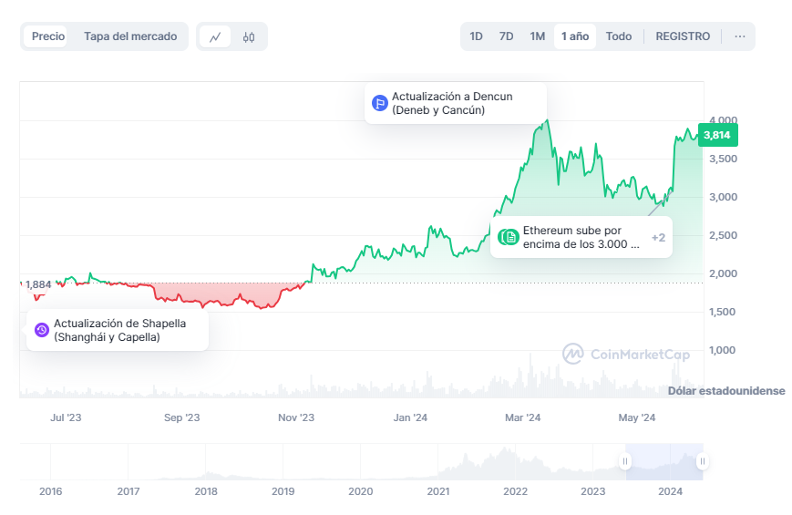Click the Dencun upgrade flag icon
This screenshot has width=792, height=515.
point(380,103)
